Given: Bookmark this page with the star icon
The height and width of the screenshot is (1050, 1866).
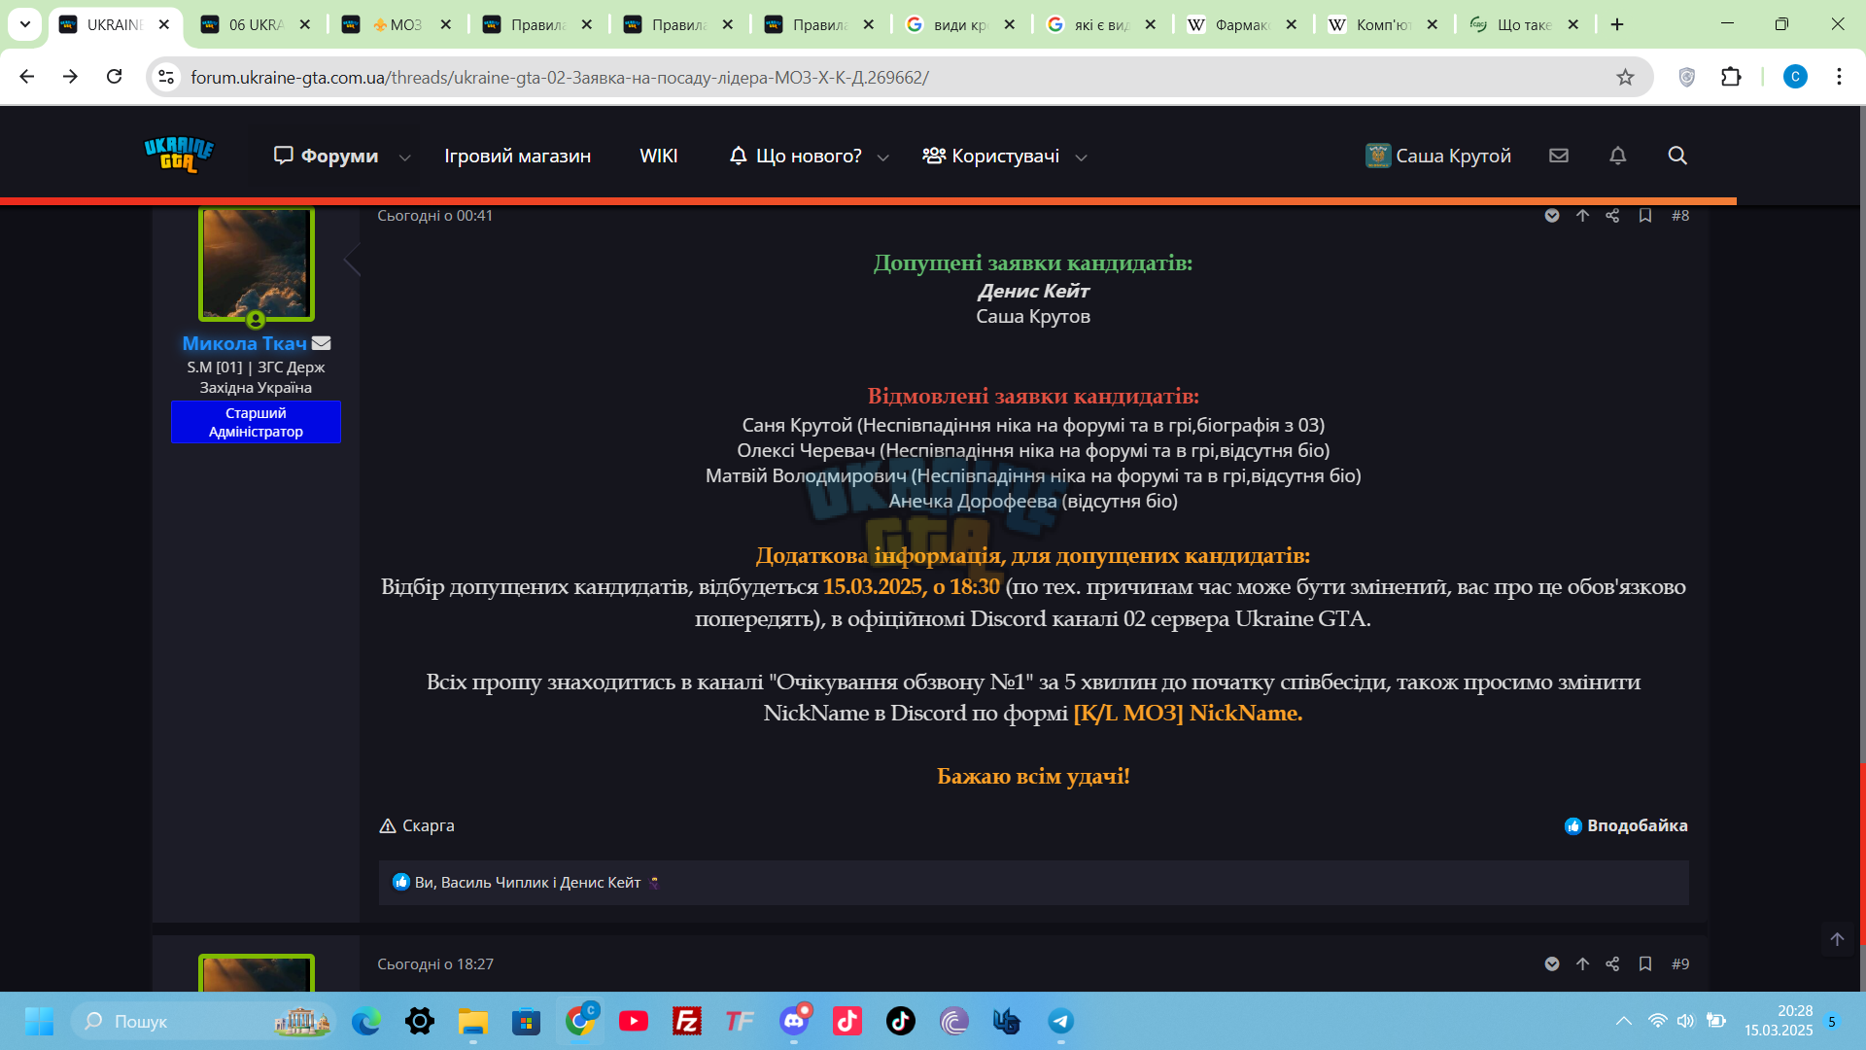Looking at the screenshot, I should point(1625,77).
